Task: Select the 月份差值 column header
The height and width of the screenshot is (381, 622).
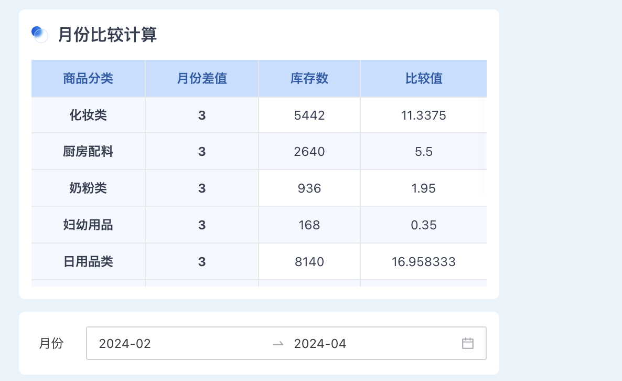Action: 202,78
